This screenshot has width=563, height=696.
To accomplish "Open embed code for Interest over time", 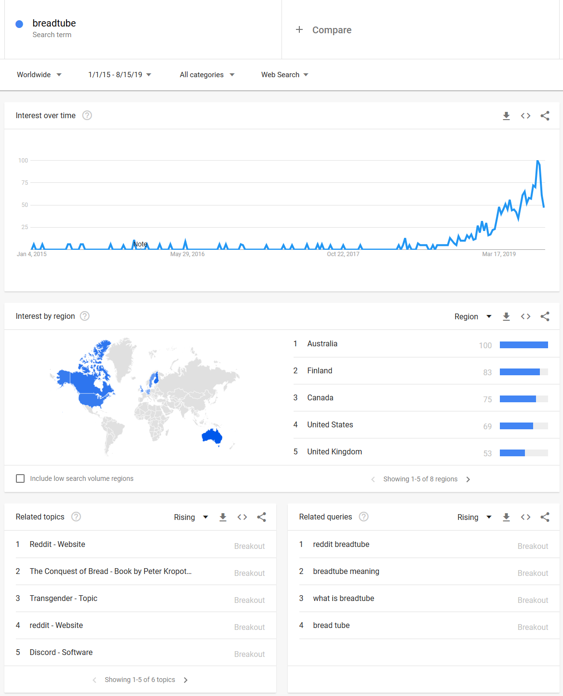I will pos(525,116).
